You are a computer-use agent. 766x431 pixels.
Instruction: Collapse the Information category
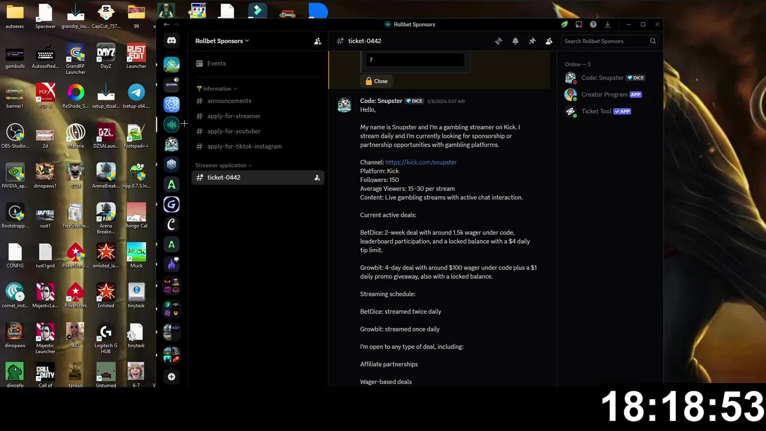click(x=217, y=89)
